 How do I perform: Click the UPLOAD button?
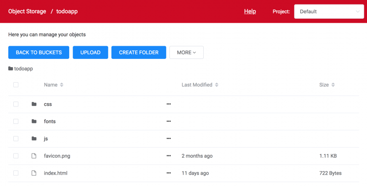tap(90, 53)
